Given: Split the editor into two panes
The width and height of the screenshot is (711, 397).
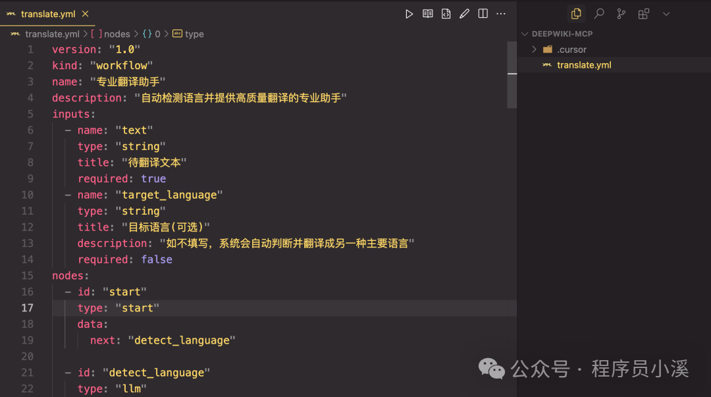Looking at the screenshot, I should point(483,13).
